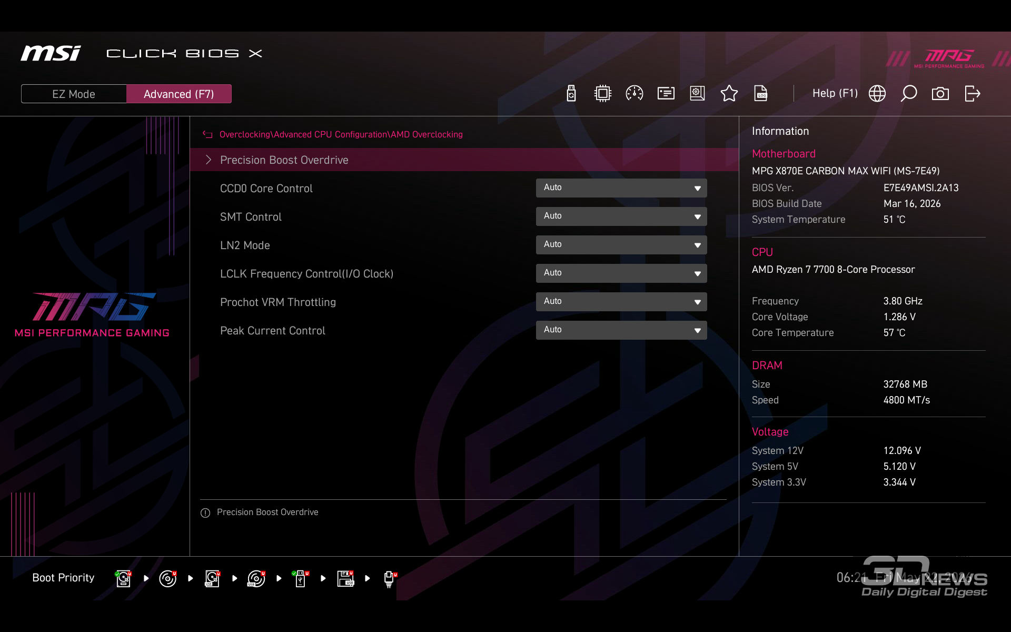
Task: Select the Advanced (F7) tab
Action: pyautogui.click(x=179, y=94)
